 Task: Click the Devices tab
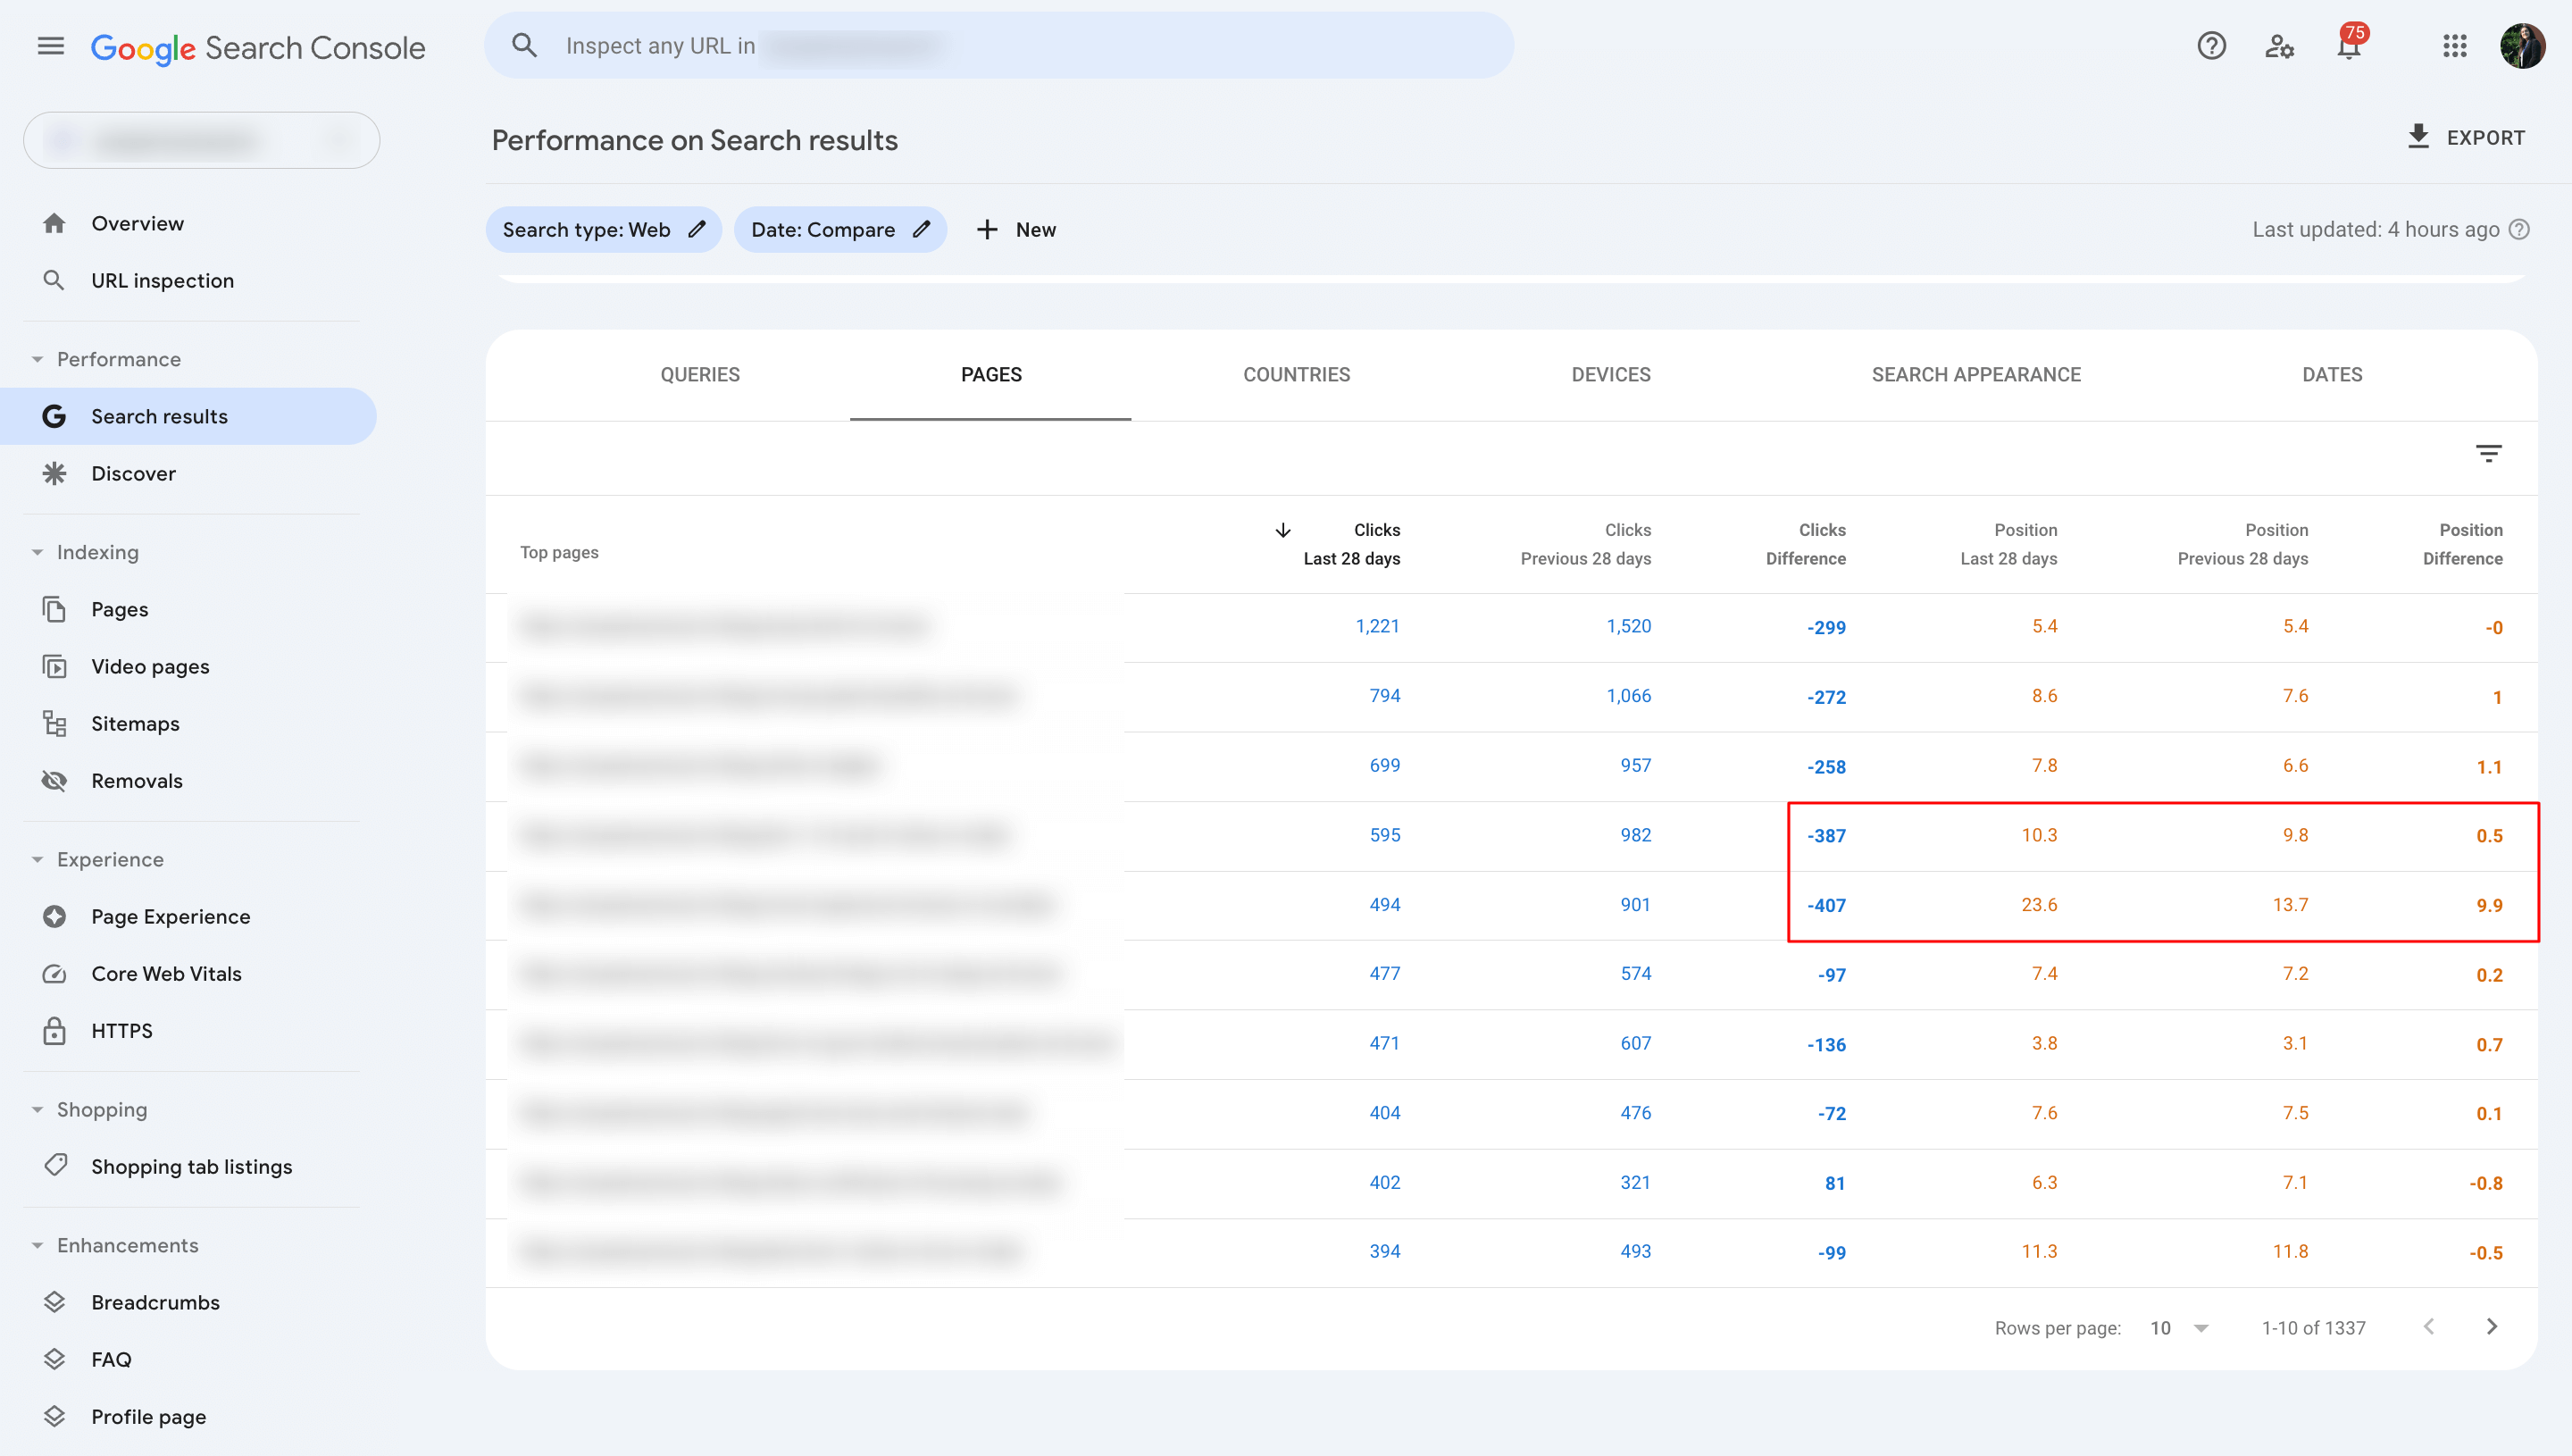[1611, 372]
